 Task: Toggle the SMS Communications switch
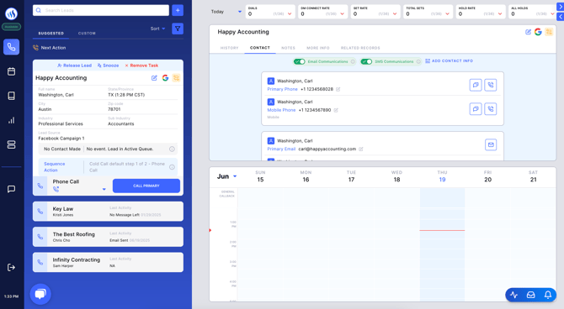[366, 61]
